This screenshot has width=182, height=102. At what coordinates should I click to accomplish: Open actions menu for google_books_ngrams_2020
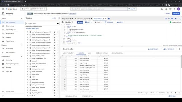tap(57, 58)
